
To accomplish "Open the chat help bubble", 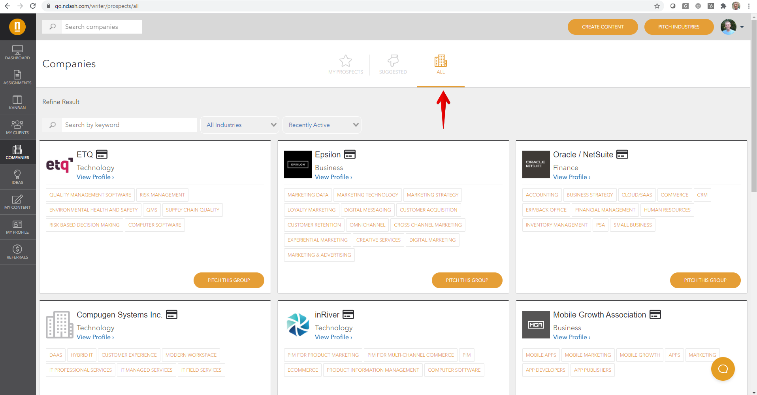I will (x=723, y=369).
